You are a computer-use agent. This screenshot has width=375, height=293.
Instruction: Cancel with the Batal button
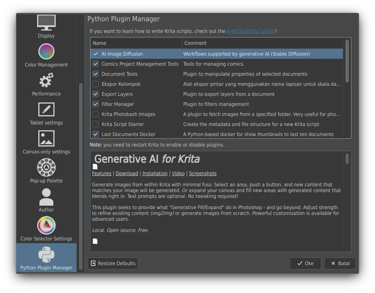point(340,263)
